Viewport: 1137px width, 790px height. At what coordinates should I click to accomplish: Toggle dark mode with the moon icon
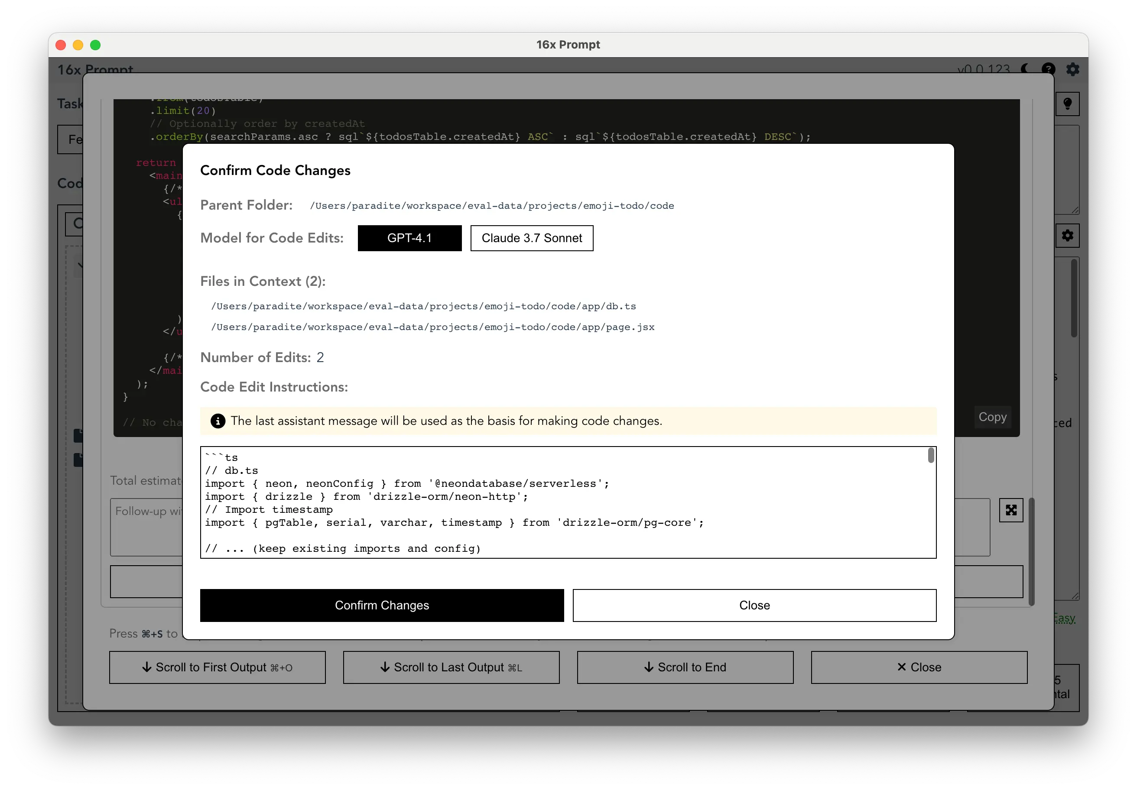point(1026,69)
